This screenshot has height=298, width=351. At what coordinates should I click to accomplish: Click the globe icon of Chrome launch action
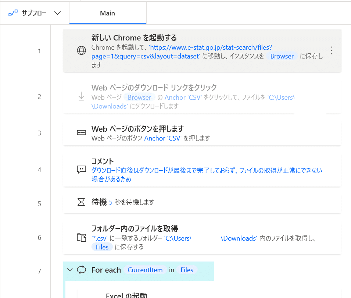[x=81, y=50]
